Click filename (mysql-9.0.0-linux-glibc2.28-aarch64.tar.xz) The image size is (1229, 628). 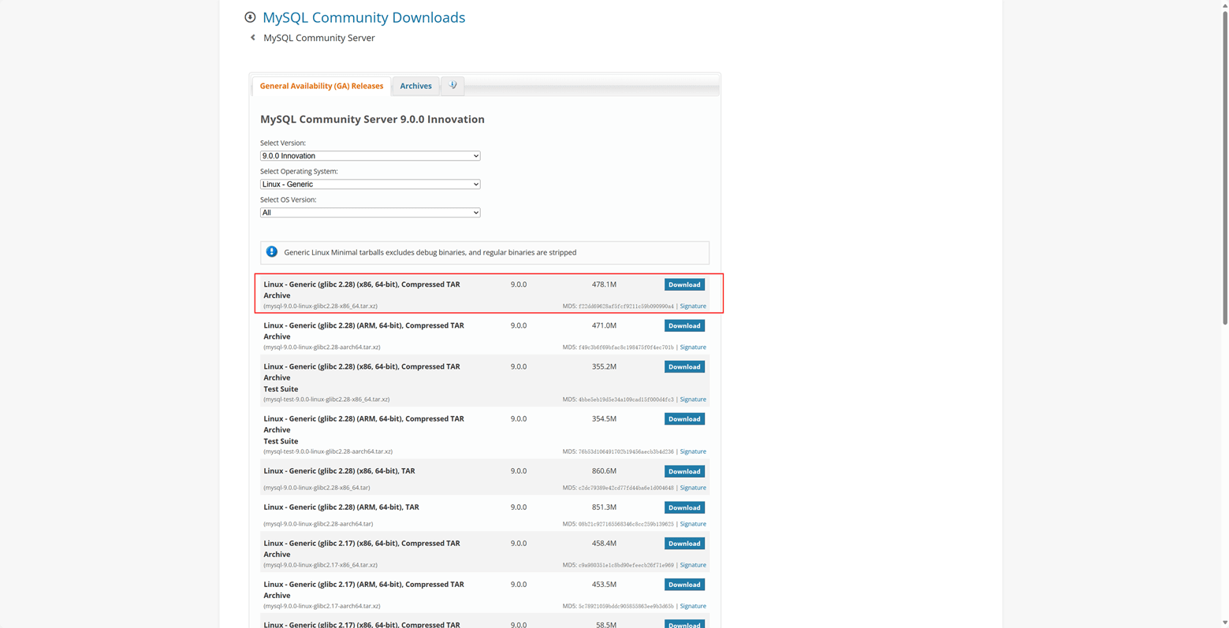322,347
